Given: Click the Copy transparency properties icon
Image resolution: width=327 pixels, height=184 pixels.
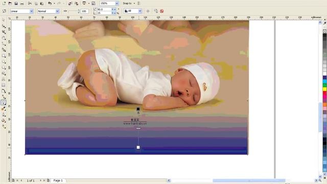Looking at the screenshot, I should tap(156, 11).
